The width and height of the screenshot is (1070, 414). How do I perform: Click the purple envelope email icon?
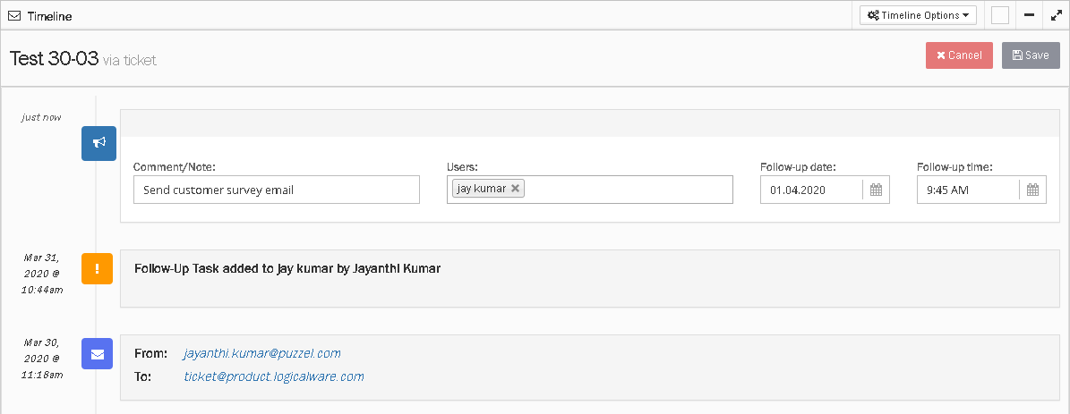tap(97, 353)
